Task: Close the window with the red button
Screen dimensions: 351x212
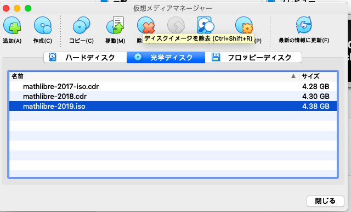Action: [x=6, y=9]
